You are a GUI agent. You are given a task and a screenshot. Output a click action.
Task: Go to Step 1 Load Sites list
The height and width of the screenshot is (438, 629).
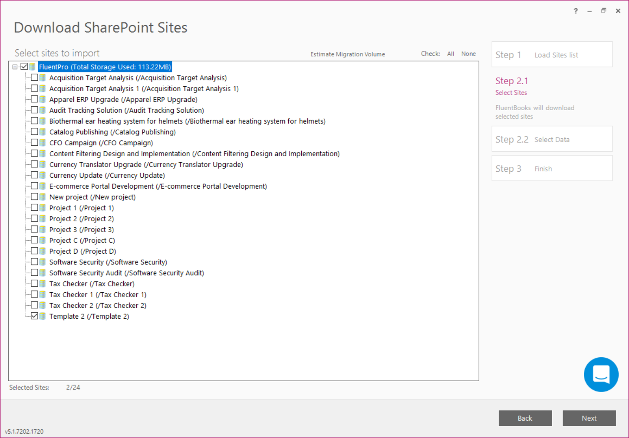pyautogui.click(x=552, y=54)
